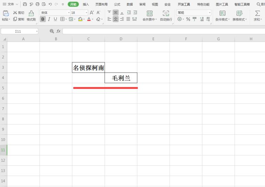Select cell containing 名侦探柯南
Viewport: 265px width, 187px height.
[88, 67]
